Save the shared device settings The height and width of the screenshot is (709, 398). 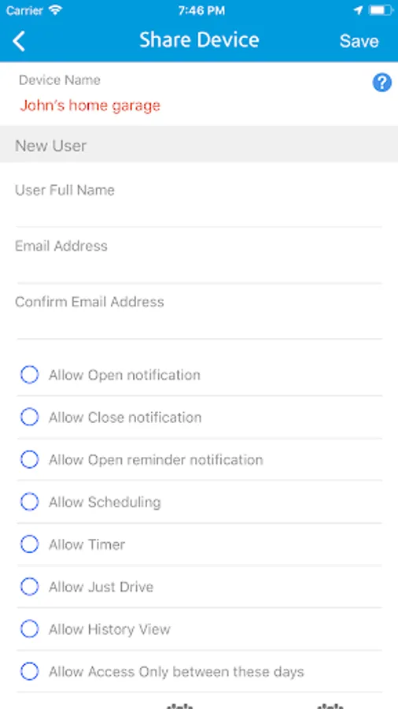(x=359, y=41)
